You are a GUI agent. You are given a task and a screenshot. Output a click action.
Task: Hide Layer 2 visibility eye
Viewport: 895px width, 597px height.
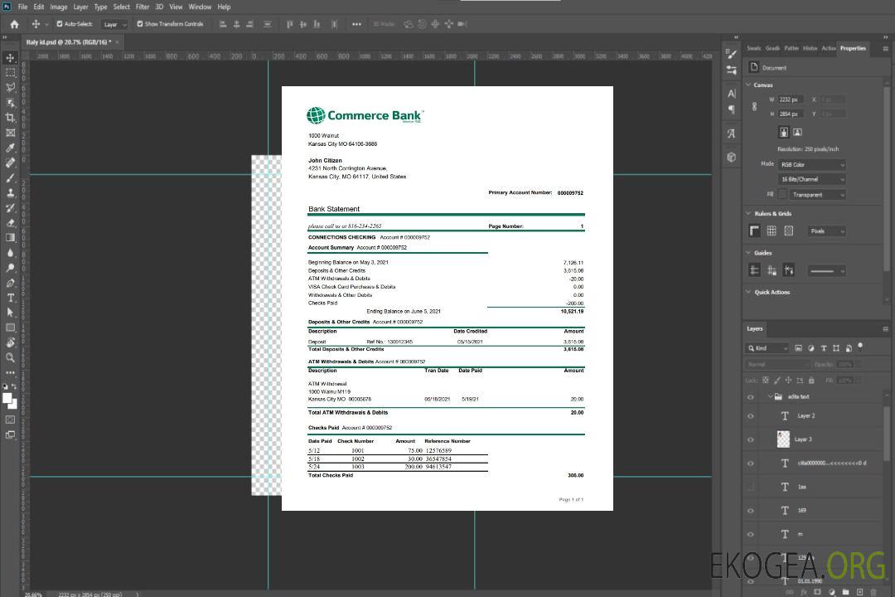tap(751, 416)
